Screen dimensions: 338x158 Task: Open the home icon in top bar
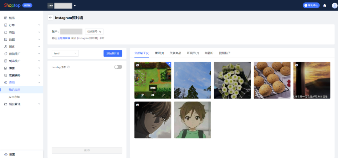coord(325,5)
